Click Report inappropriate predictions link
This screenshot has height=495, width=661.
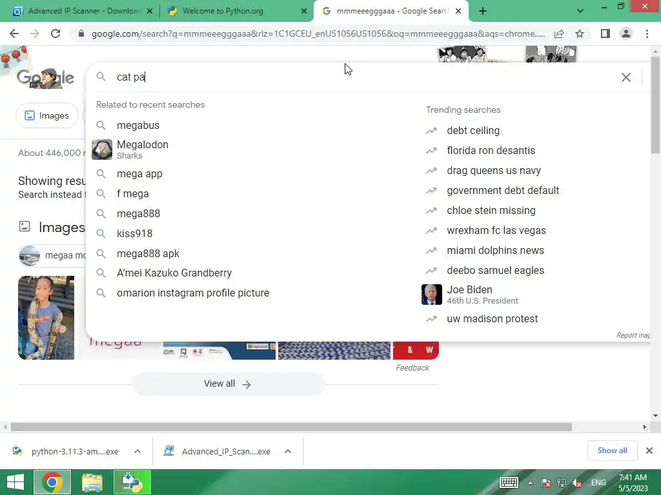633,335
